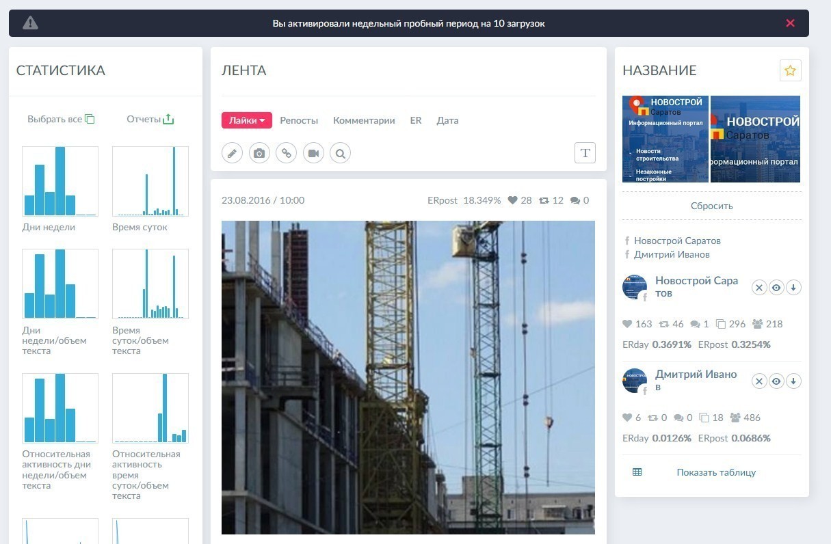Open the right Новострой banner image

tap(755, 139)
